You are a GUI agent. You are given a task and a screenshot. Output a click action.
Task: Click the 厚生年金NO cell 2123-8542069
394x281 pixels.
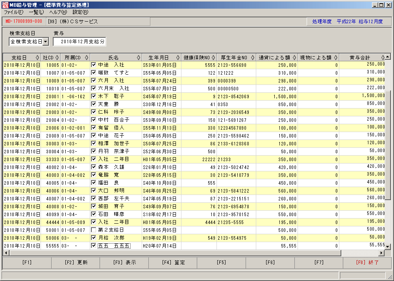[x=237, y=96]
